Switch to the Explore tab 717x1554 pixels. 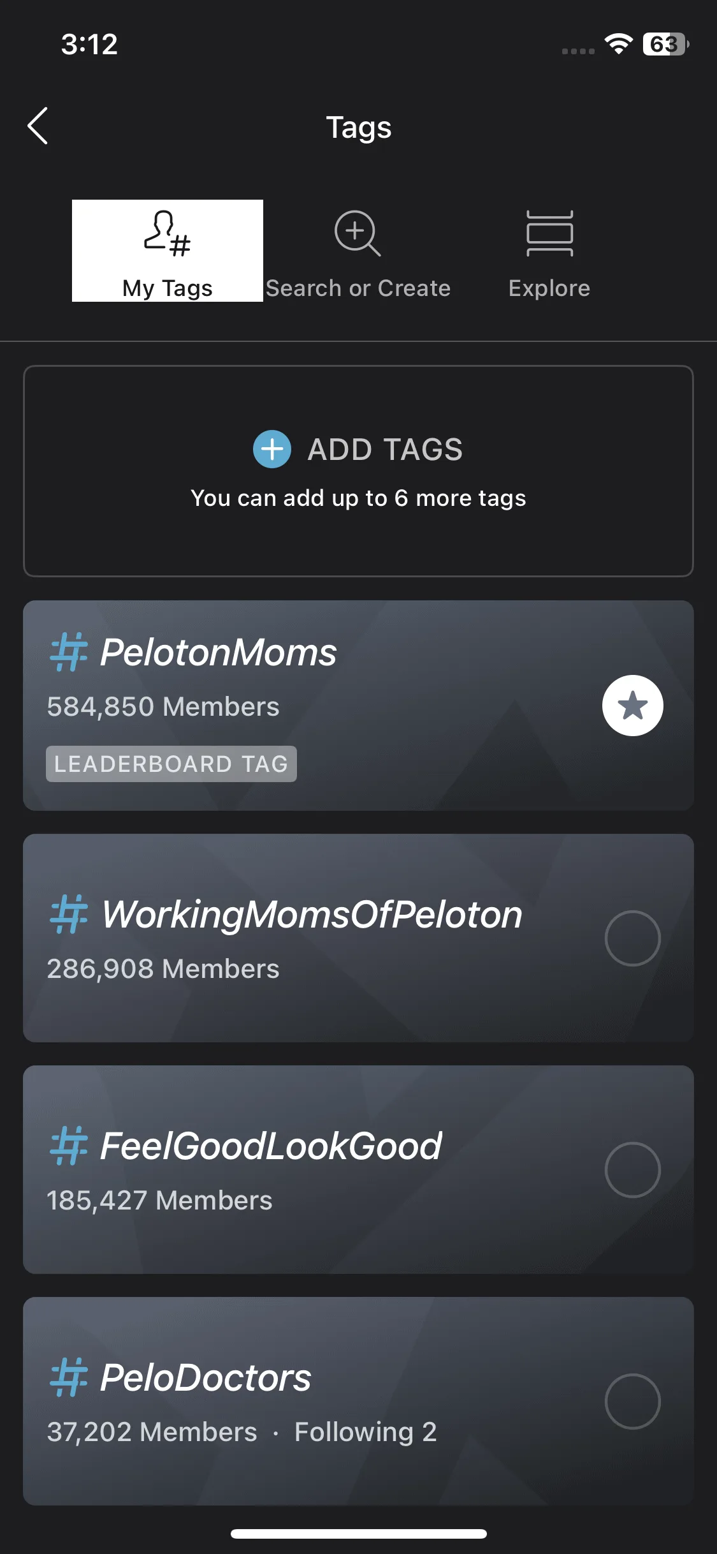coord(549,288)
